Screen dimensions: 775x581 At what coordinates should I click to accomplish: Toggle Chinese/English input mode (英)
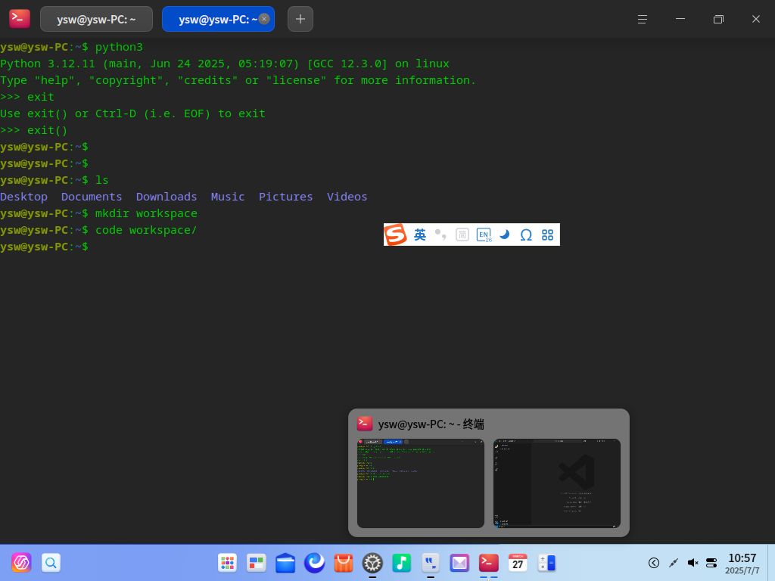point(419,235)
